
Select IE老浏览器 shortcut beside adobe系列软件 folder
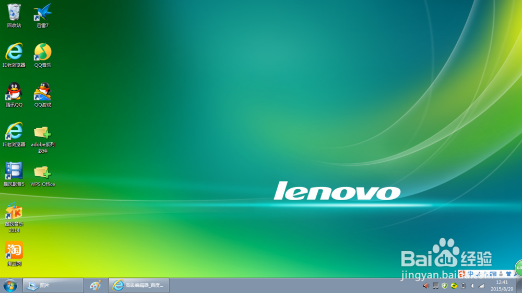14,135
